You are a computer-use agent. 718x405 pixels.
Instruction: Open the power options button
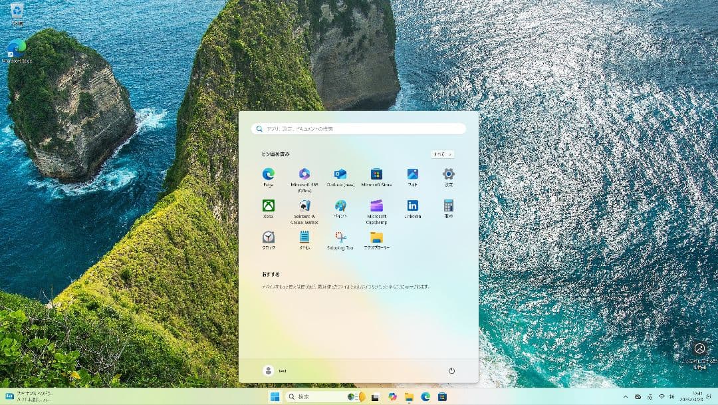coord(451,371)
